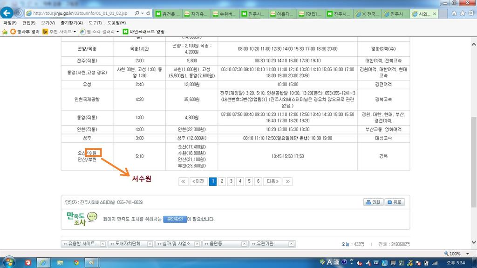Click the add-to-favorites-bar star icon
Screen dimensions: 477x268
tap(5, 32)
